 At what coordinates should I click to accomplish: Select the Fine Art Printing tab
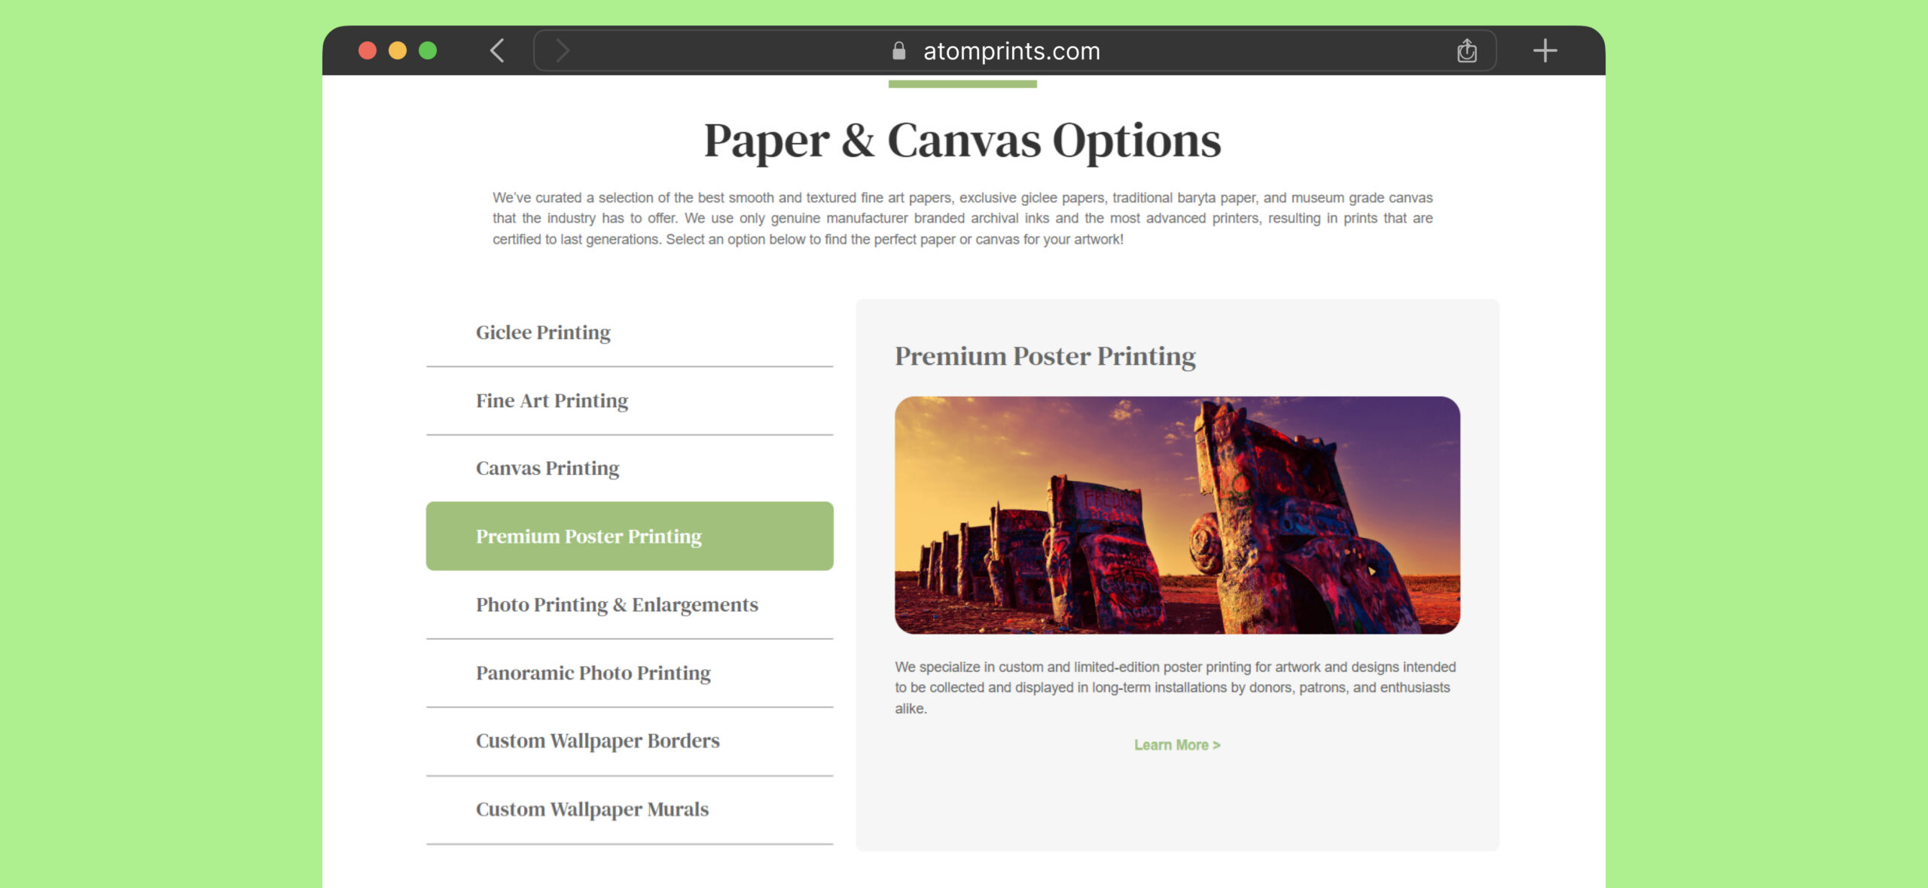pyautogui.click(x=630, y=401)
